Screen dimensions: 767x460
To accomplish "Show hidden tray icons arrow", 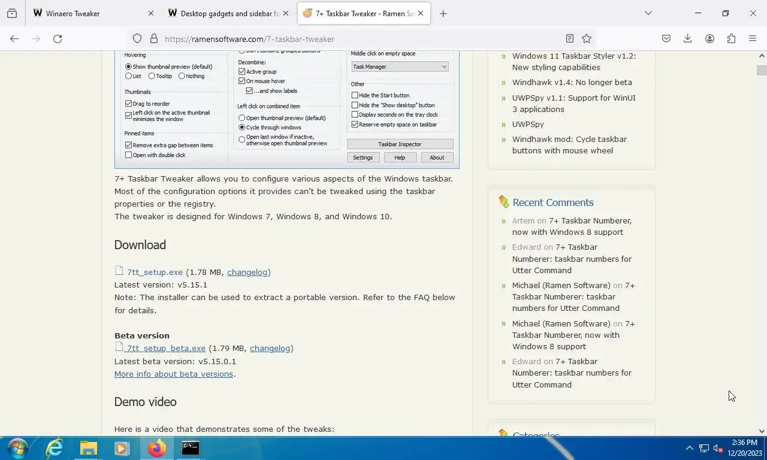I will (689, 448).
